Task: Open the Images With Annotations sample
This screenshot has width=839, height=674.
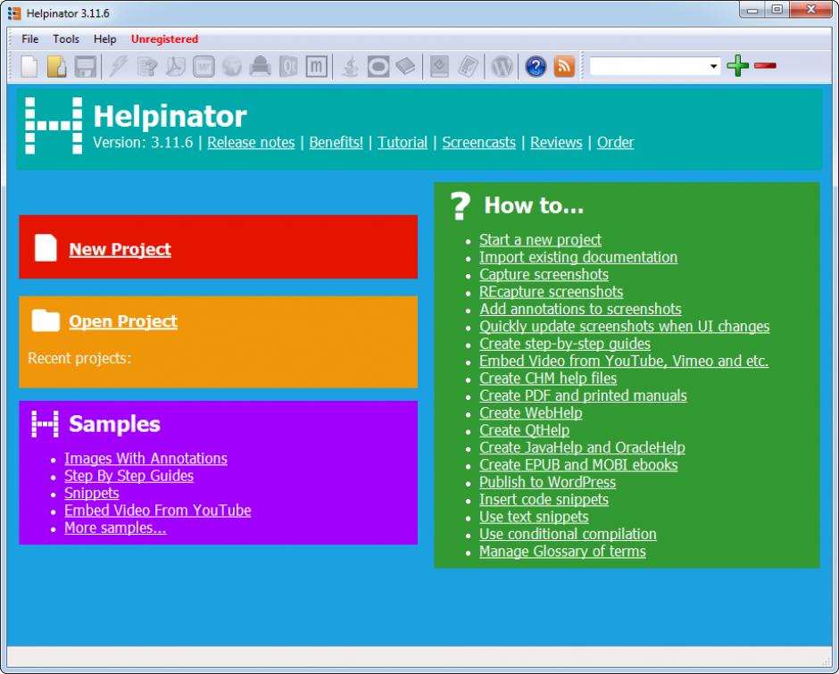Action: click(x=145, y=459)
